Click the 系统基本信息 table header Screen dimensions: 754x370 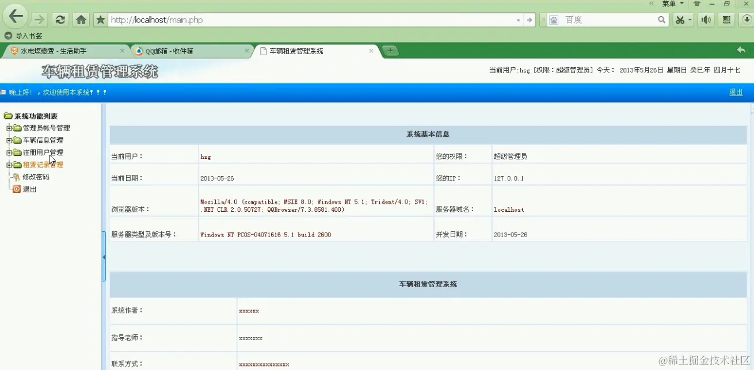428,134
